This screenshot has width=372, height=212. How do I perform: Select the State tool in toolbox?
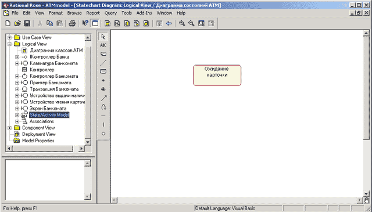(x=103, y=71)
